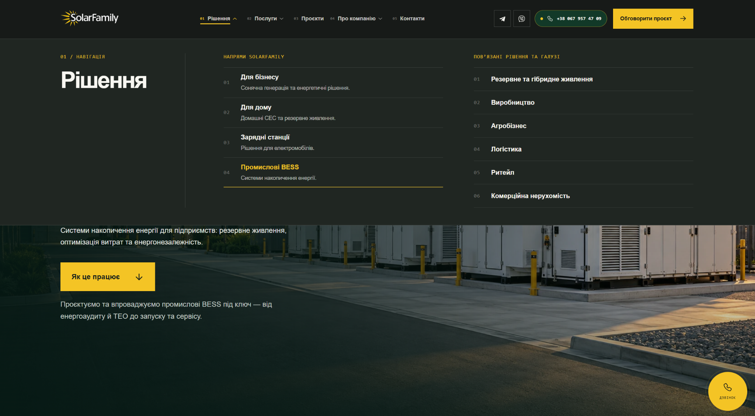
Task: Open the SolarFamily logo home link
Action: click(x=90, y=18)
